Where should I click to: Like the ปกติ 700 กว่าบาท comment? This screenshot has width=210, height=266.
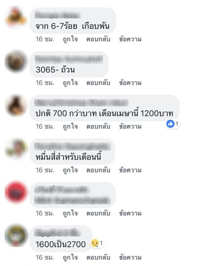[x=70, y=126]
